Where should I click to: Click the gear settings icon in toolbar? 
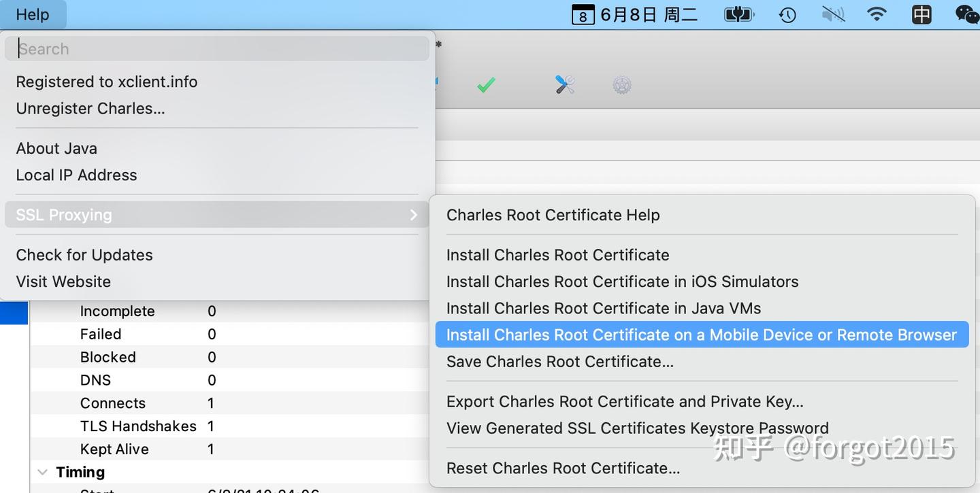(621, 84)
